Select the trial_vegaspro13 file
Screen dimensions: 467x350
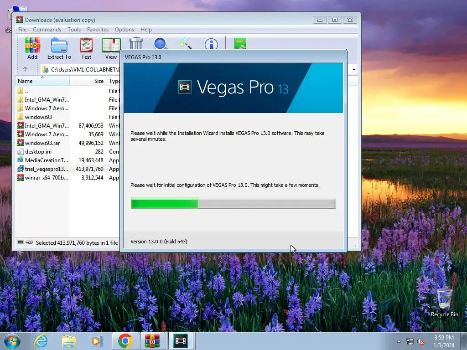click(x=67, y=169)
